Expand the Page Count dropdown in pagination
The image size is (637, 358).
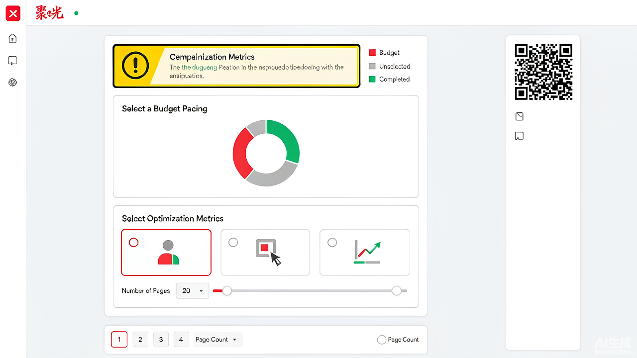(x=217, y=340)
